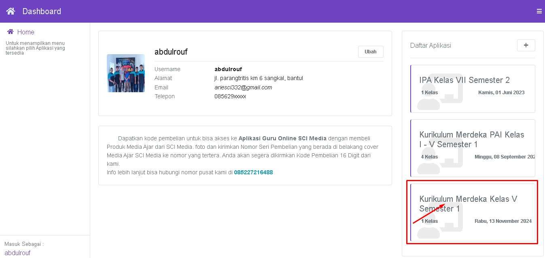Click the Dashboard title in the header
The height and width of the screenshot is (258, 545).
click(42, 11)
